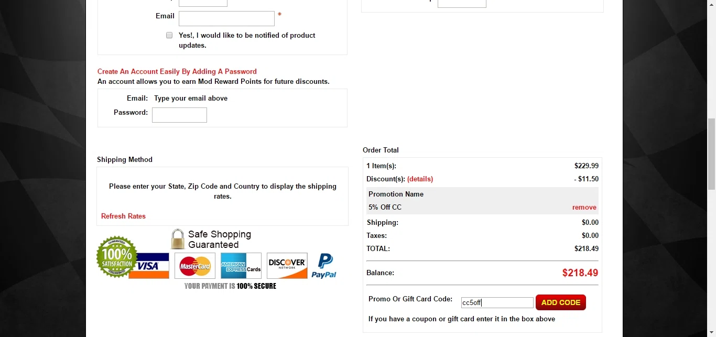The width and height of the screenshot is (716, 337).
Task: Click the partially visible field above Email
Action: tap(203, 3)
